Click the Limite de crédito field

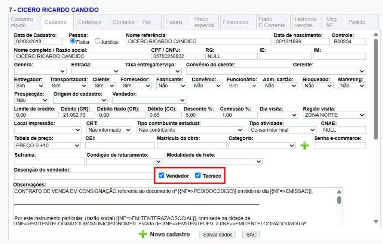(x=36, y=115)
